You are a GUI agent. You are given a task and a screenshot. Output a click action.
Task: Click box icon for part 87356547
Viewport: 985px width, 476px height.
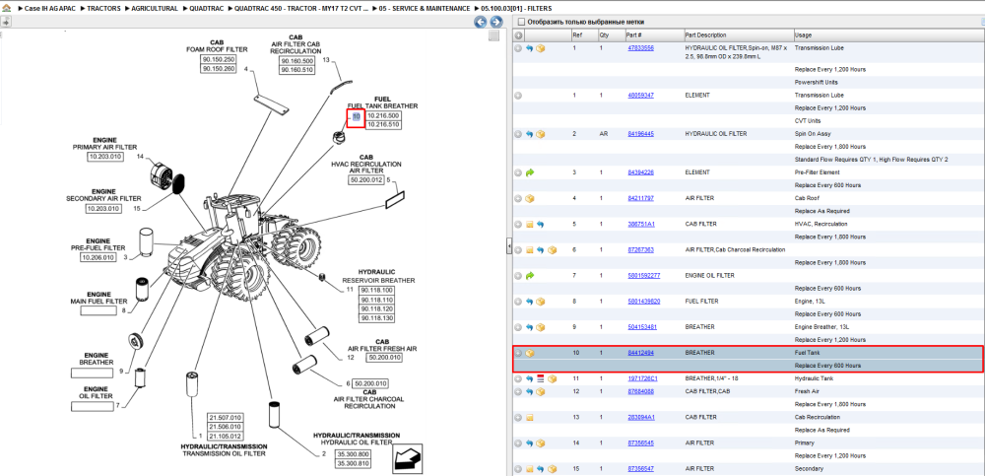click(552, 468)
